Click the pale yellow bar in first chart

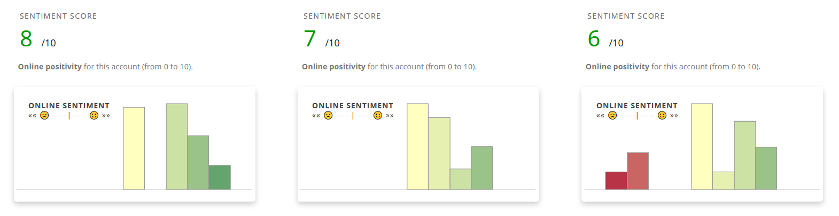click(134, 148)
